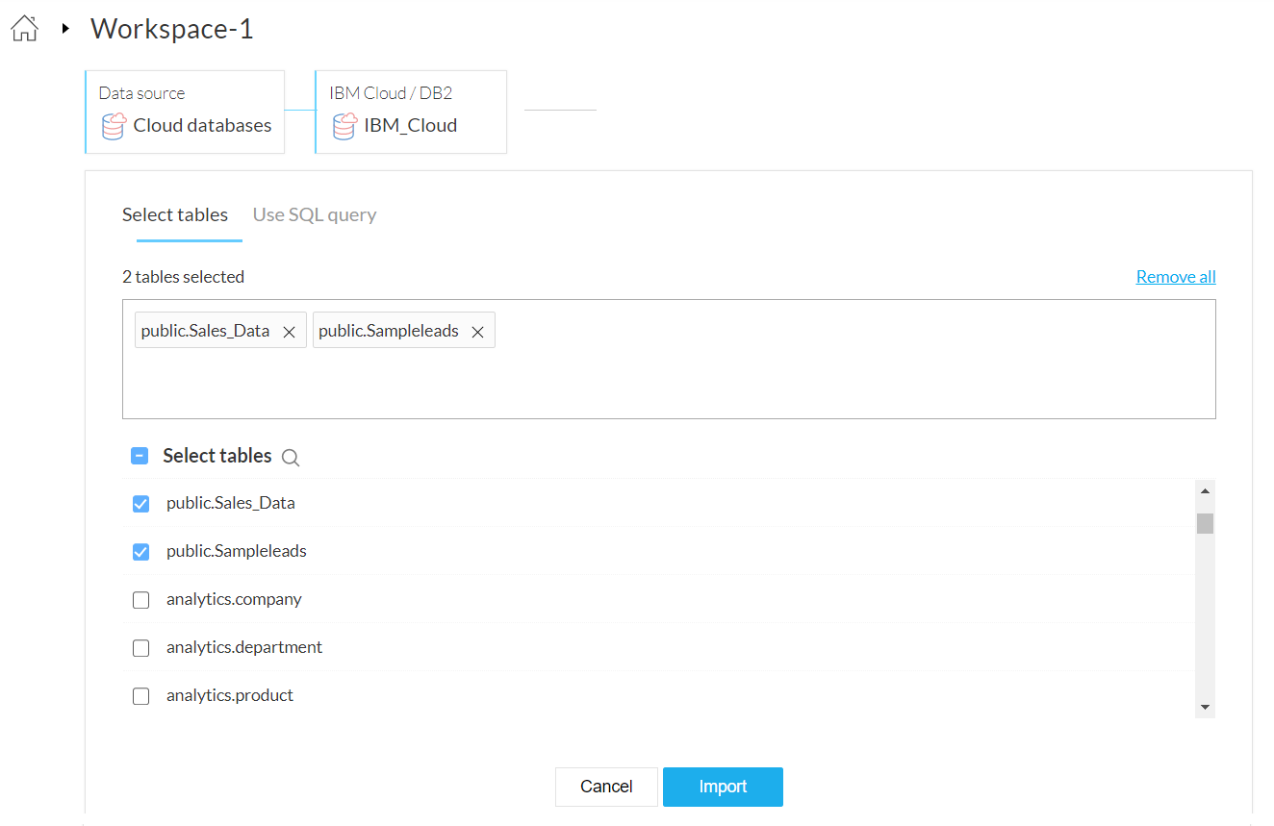Click the analytics.department row label
This screenshot has width=1274, height=826.
pyautogui.click(x=244, y=647)
